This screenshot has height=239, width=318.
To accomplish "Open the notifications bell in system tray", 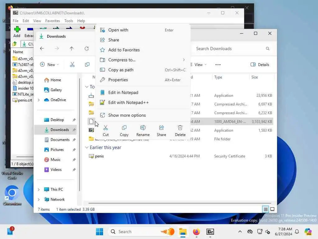I will pos(297,232).
